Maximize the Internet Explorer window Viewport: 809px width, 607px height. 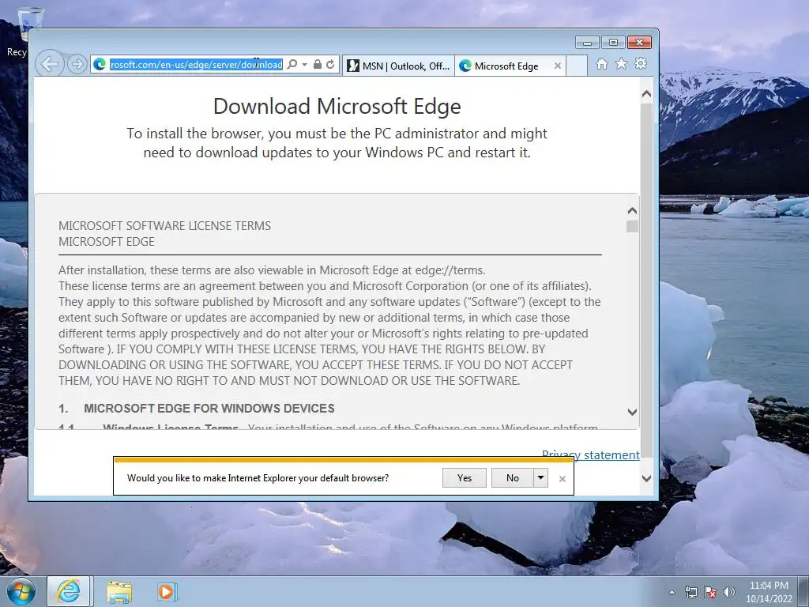pos(613,43)
